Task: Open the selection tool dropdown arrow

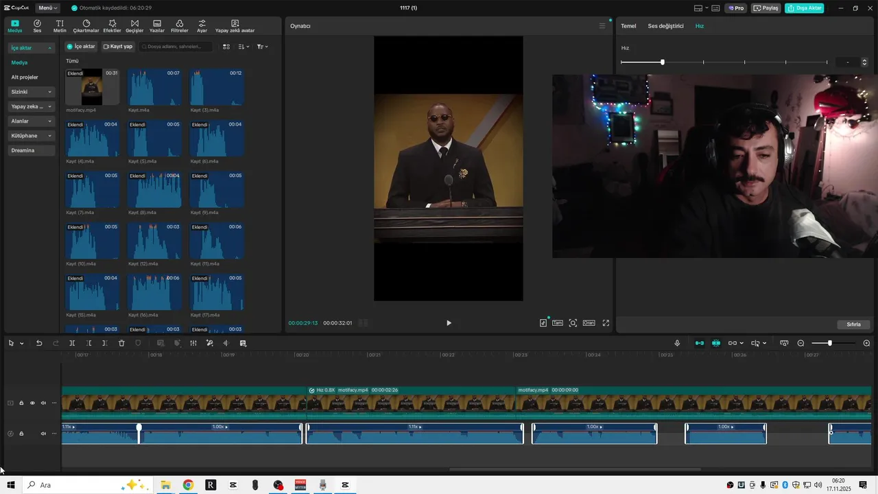Action: [22, 344]
